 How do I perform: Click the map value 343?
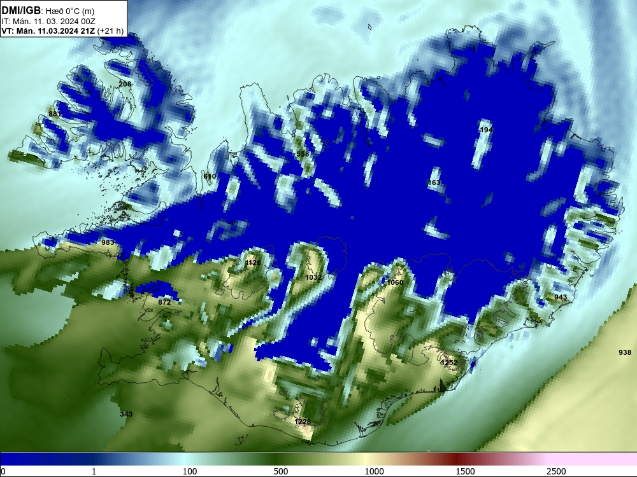click(x=126, y=414)
